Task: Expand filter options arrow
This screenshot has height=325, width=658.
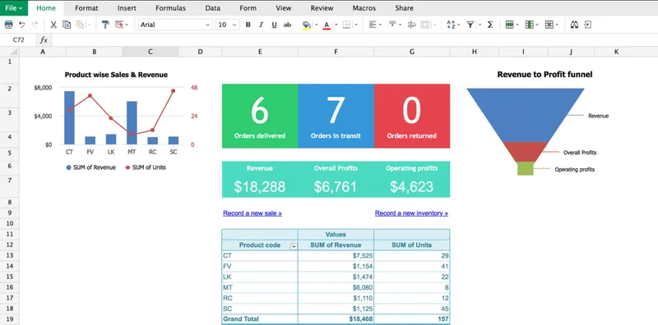Action: tap(480, 25)
